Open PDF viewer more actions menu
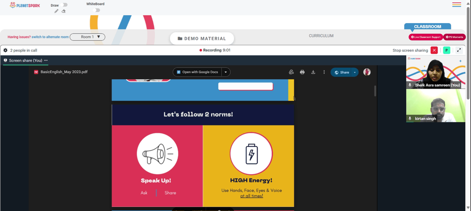The width and height of the screenshot is (471, 211). [x=324, y=72]
